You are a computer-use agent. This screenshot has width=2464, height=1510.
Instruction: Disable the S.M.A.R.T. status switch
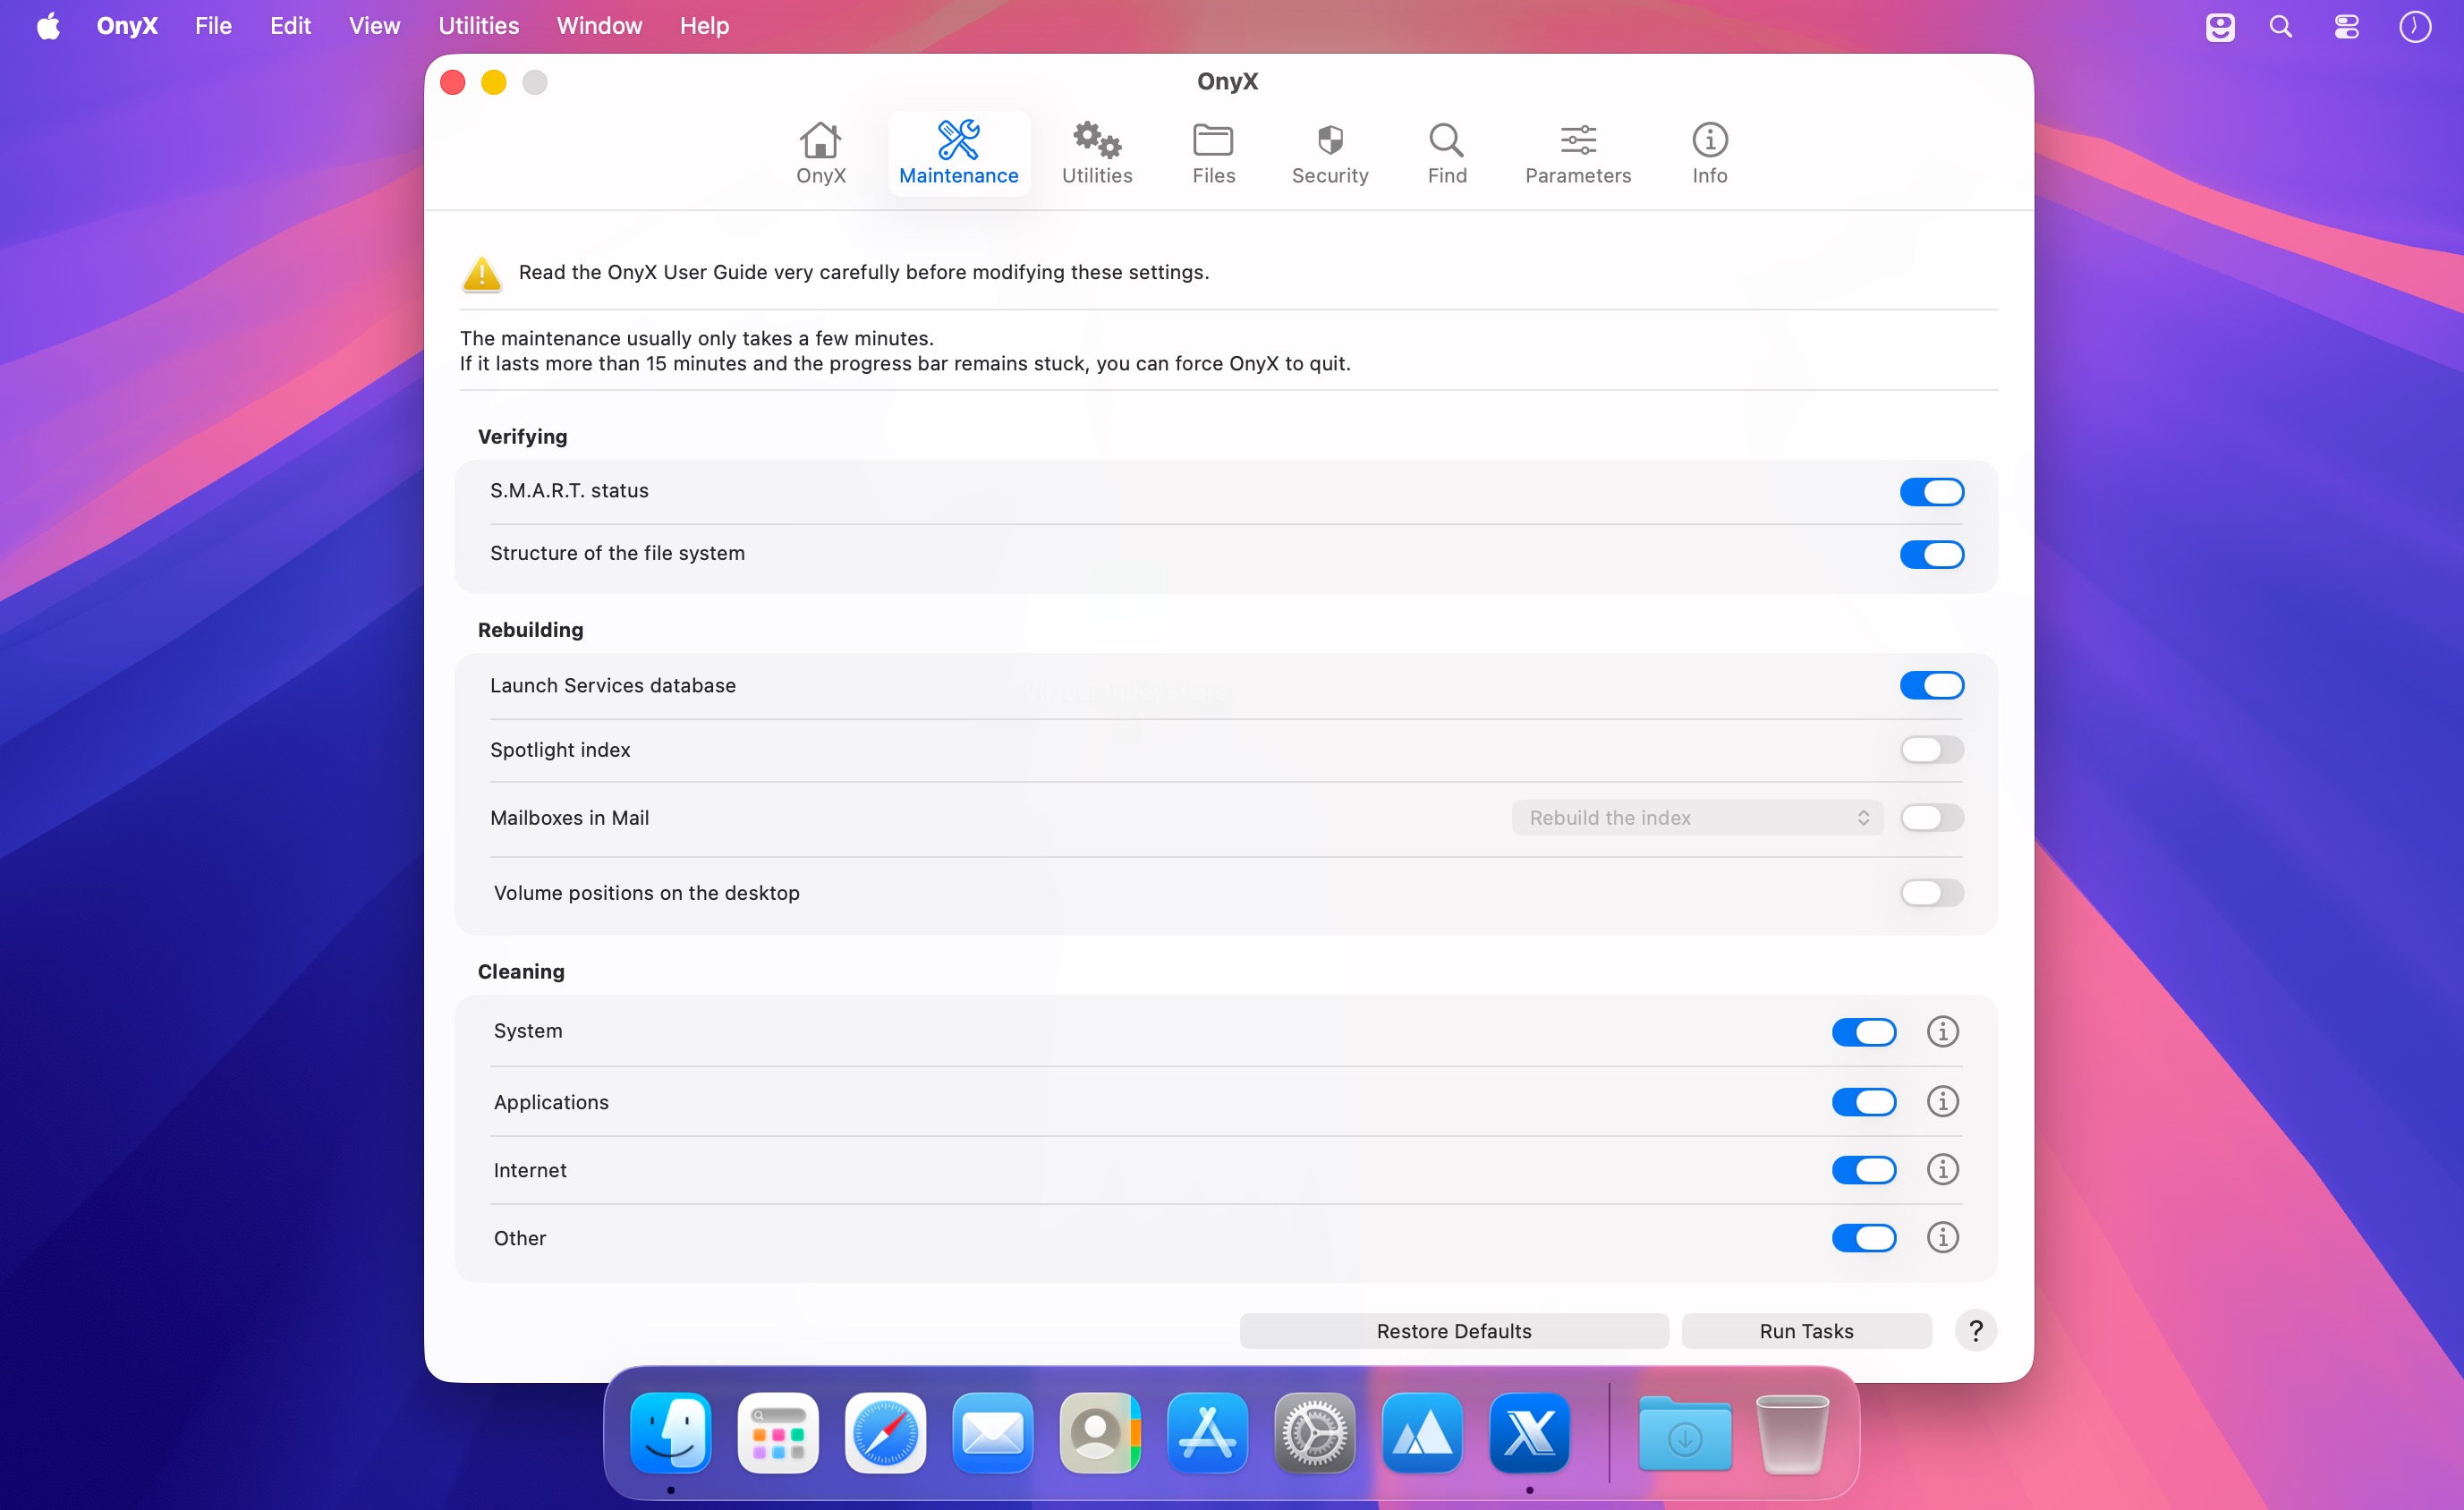[x=1931, y=491]
